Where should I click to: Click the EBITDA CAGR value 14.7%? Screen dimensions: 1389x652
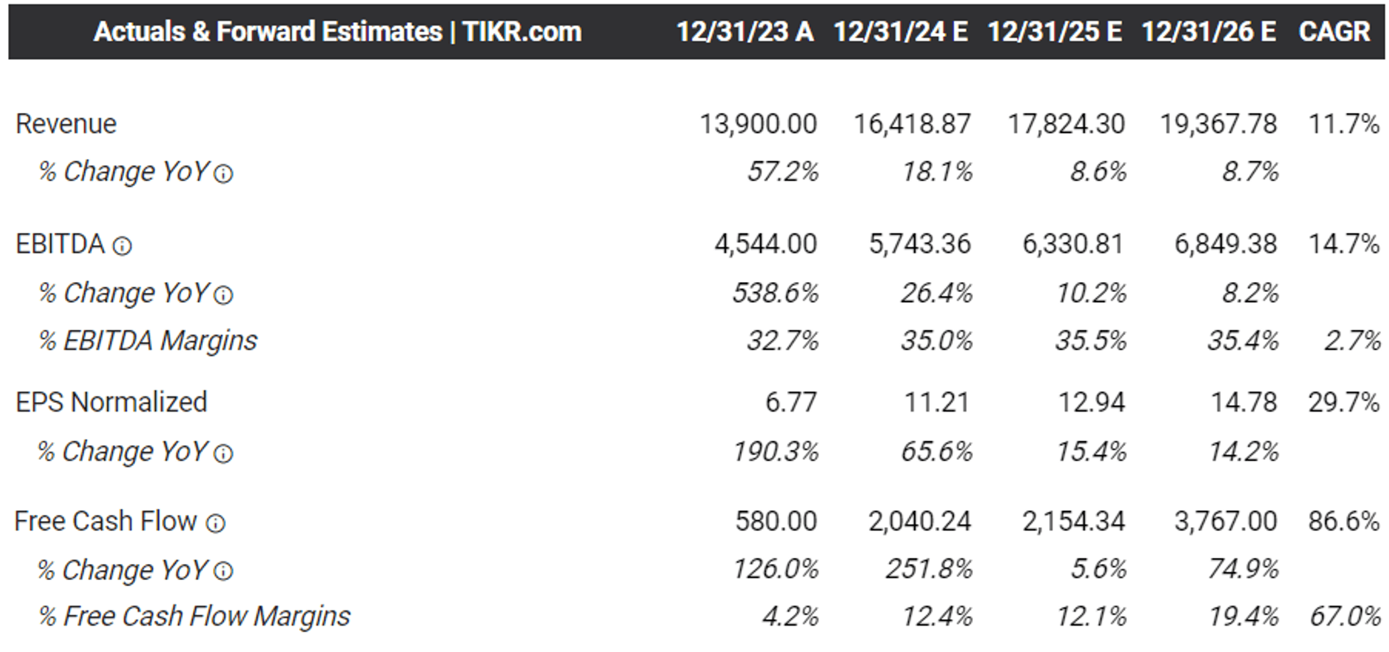tap(1343, 244)
